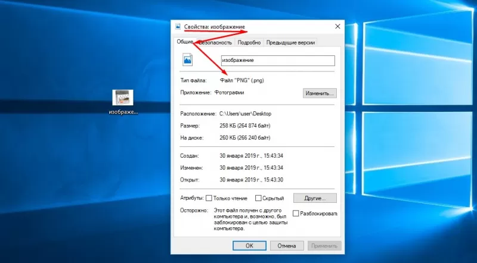Click the desktop icon label изображе...
This screenshot has height=263, width=477.
click(x=123, y=112)
